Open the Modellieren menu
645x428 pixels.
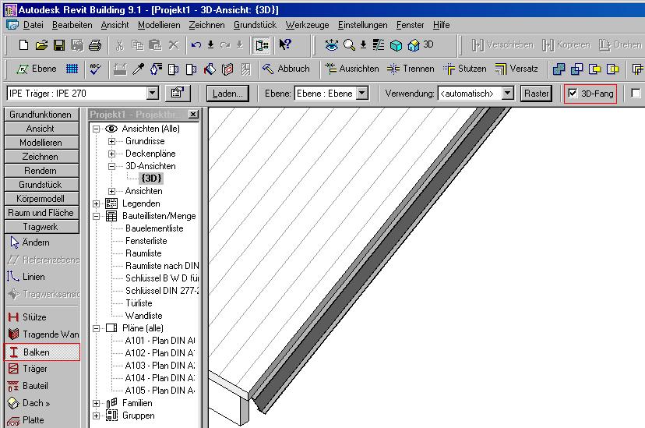(159, 25)
